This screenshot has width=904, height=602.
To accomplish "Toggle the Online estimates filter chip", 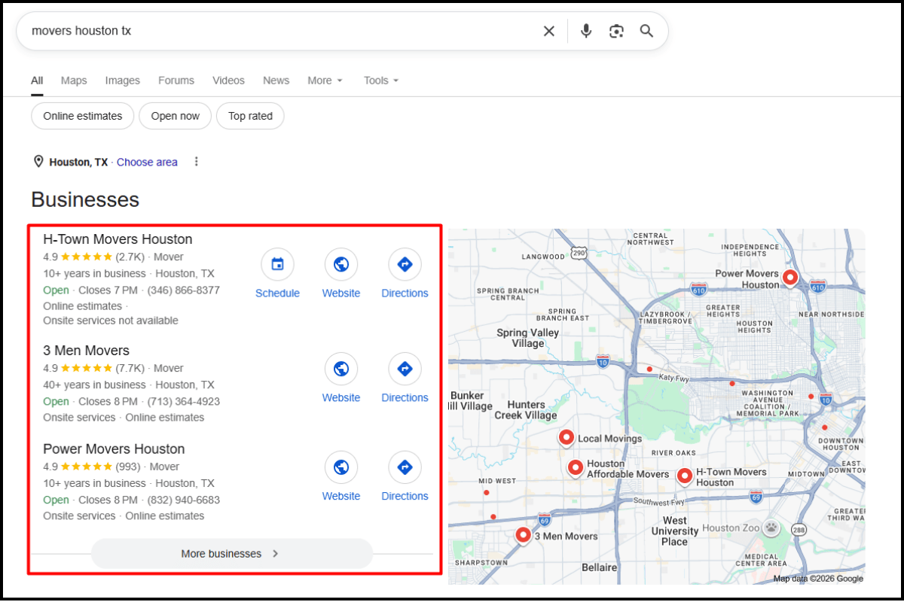I will pyautogui.click(x=83, y=116).
